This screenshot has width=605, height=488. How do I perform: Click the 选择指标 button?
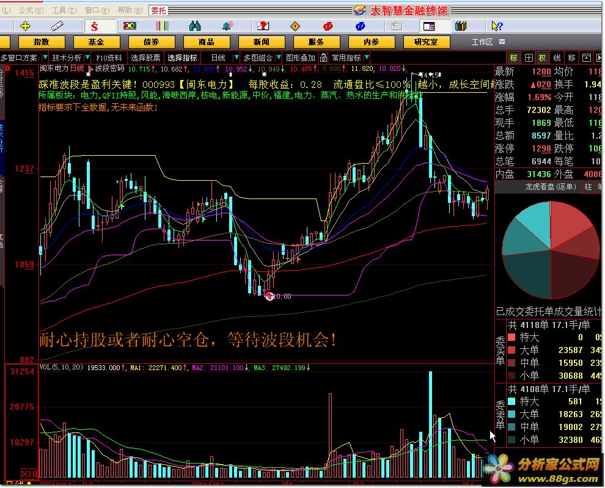tap(183, 58)
